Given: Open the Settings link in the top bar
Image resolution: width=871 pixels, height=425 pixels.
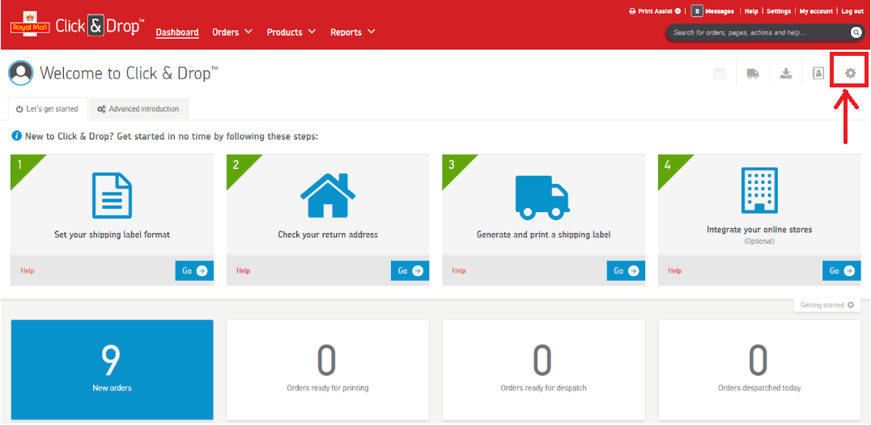Looking at the screenshot, I should [778, 11].
